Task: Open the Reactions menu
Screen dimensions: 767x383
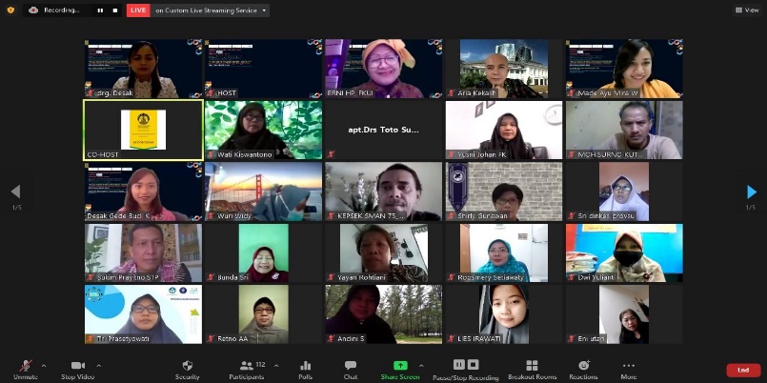Action: coord(583,367)
